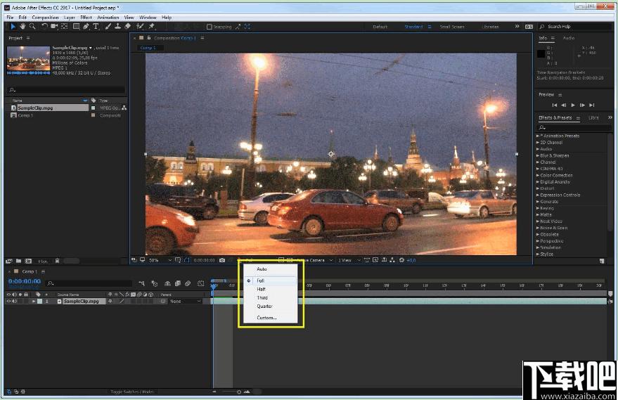The image size is (618, 400).
Task: Select the Rotation tool
Action: [44, 27]
